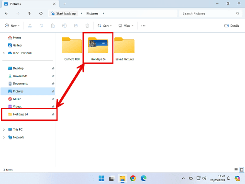
Task: Close the Pictures tab
Action: tap(54, 4)
